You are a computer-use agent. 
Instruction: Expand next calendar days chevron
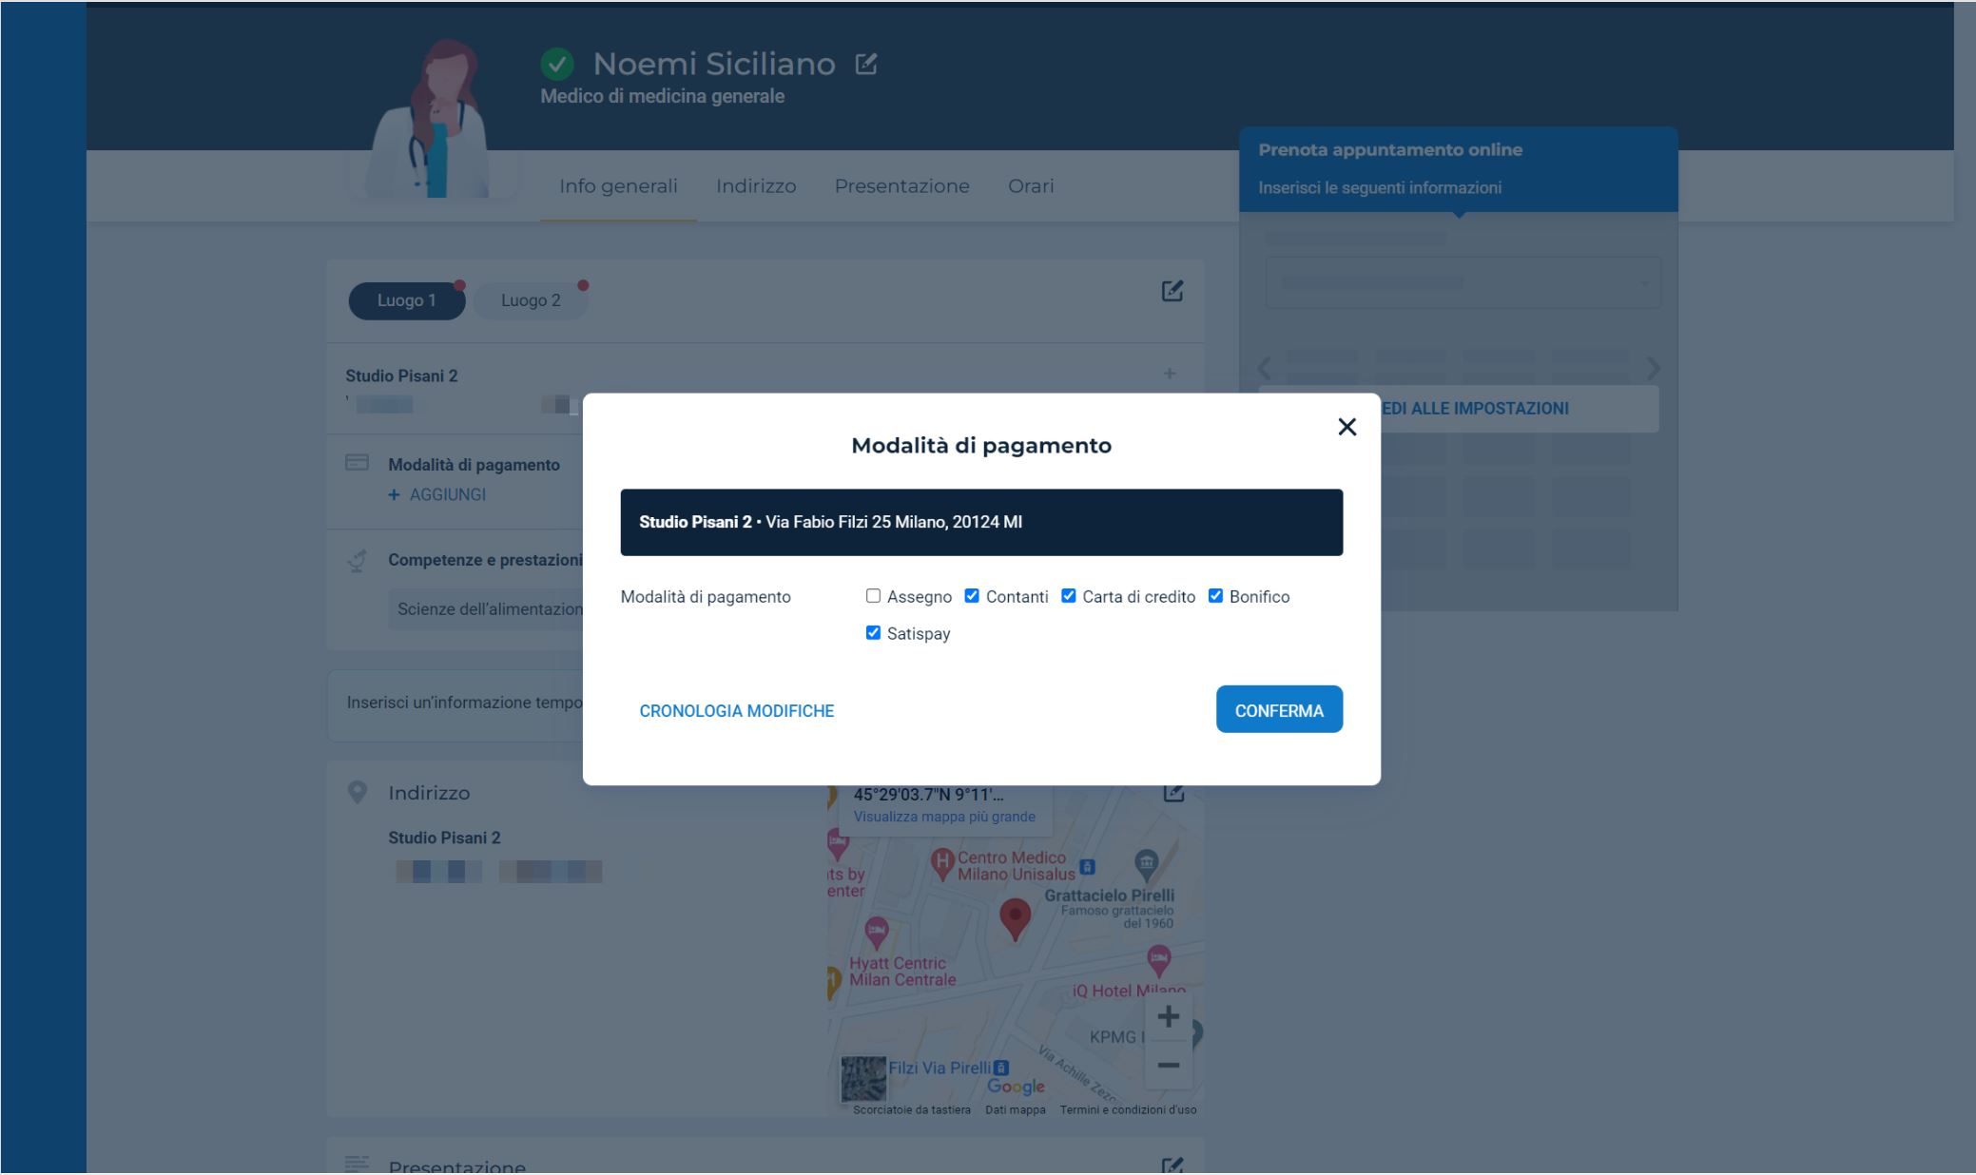(x=1653, y=369)
